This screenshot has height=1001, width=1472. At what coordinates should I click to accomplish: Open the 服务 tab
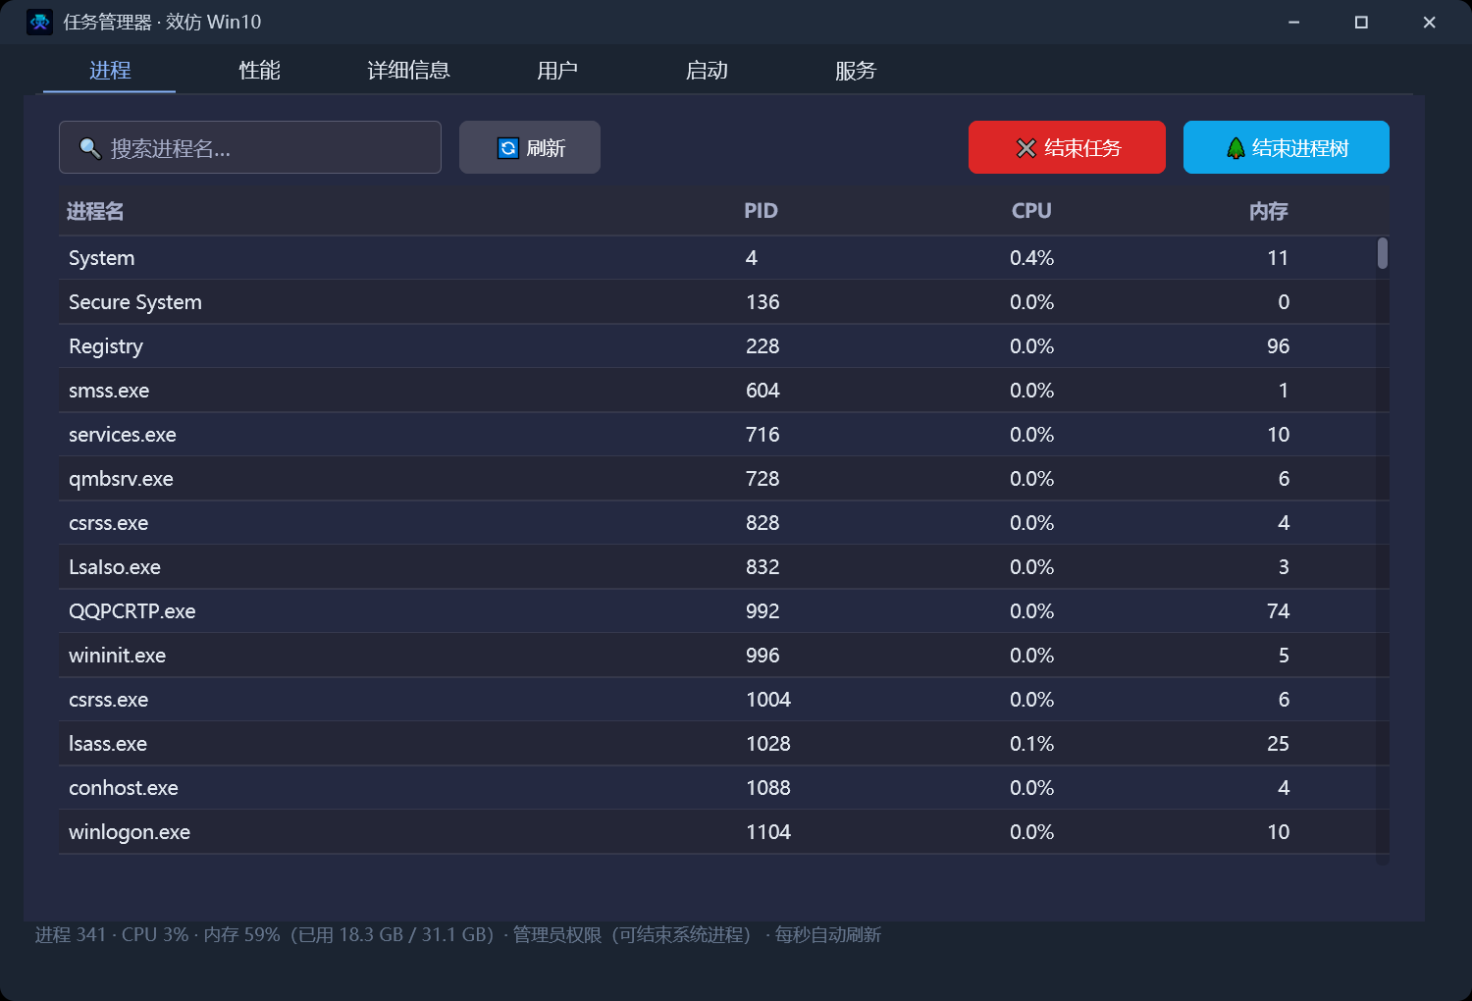tap(856, 71)
